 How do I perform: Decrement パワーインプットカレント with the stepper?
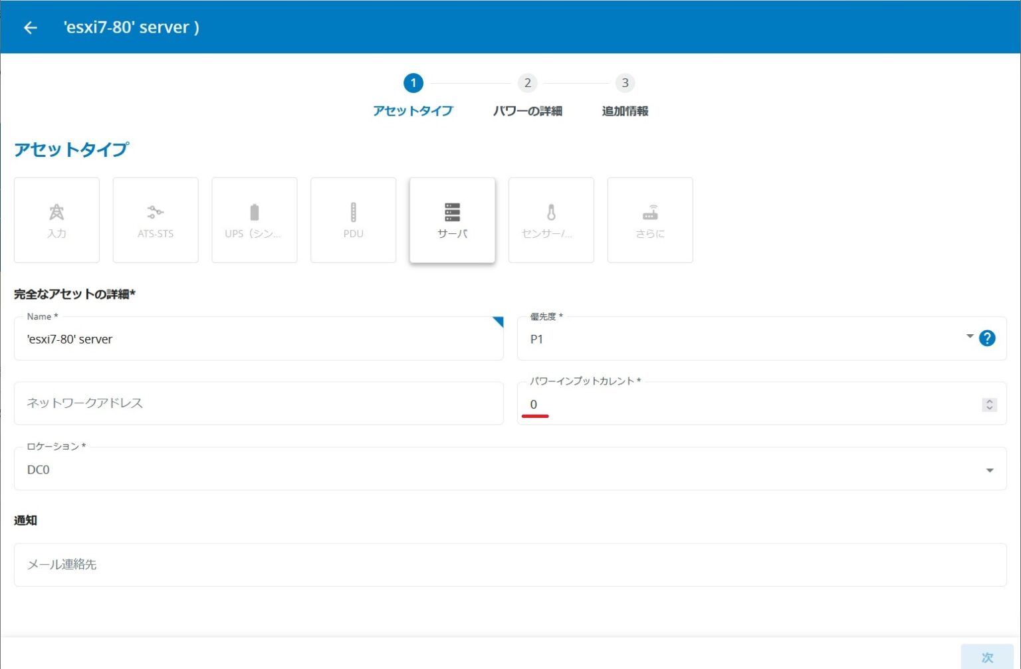(x=990, y=408)
